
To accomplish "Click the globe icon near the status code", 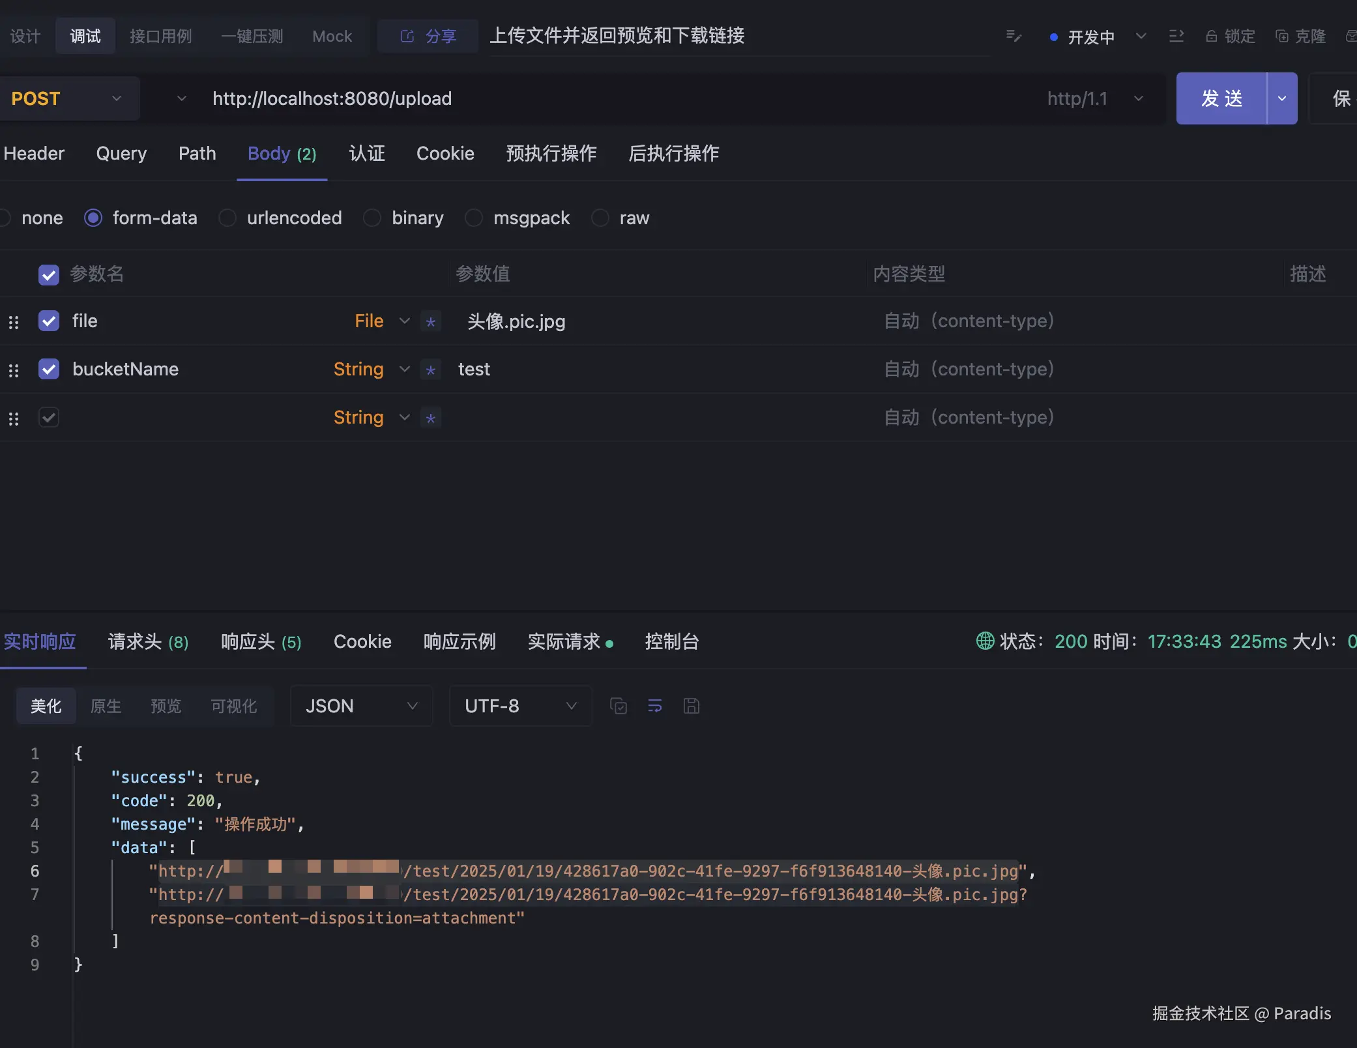I will tap(985, 641).
